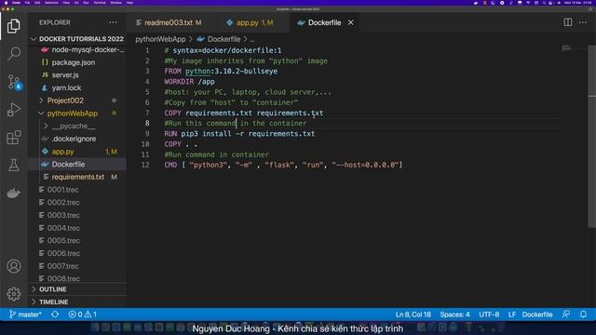Image resolution: width=596 pixels, height=335 pixels.
Task: Open Explorer views and more actions menu
Action: pyautogui.click(x=113, y=22)
